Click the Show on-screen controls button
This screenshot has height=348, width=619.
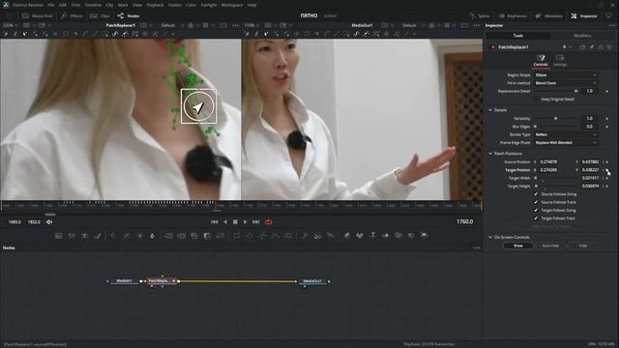click(x=518, y=246)
